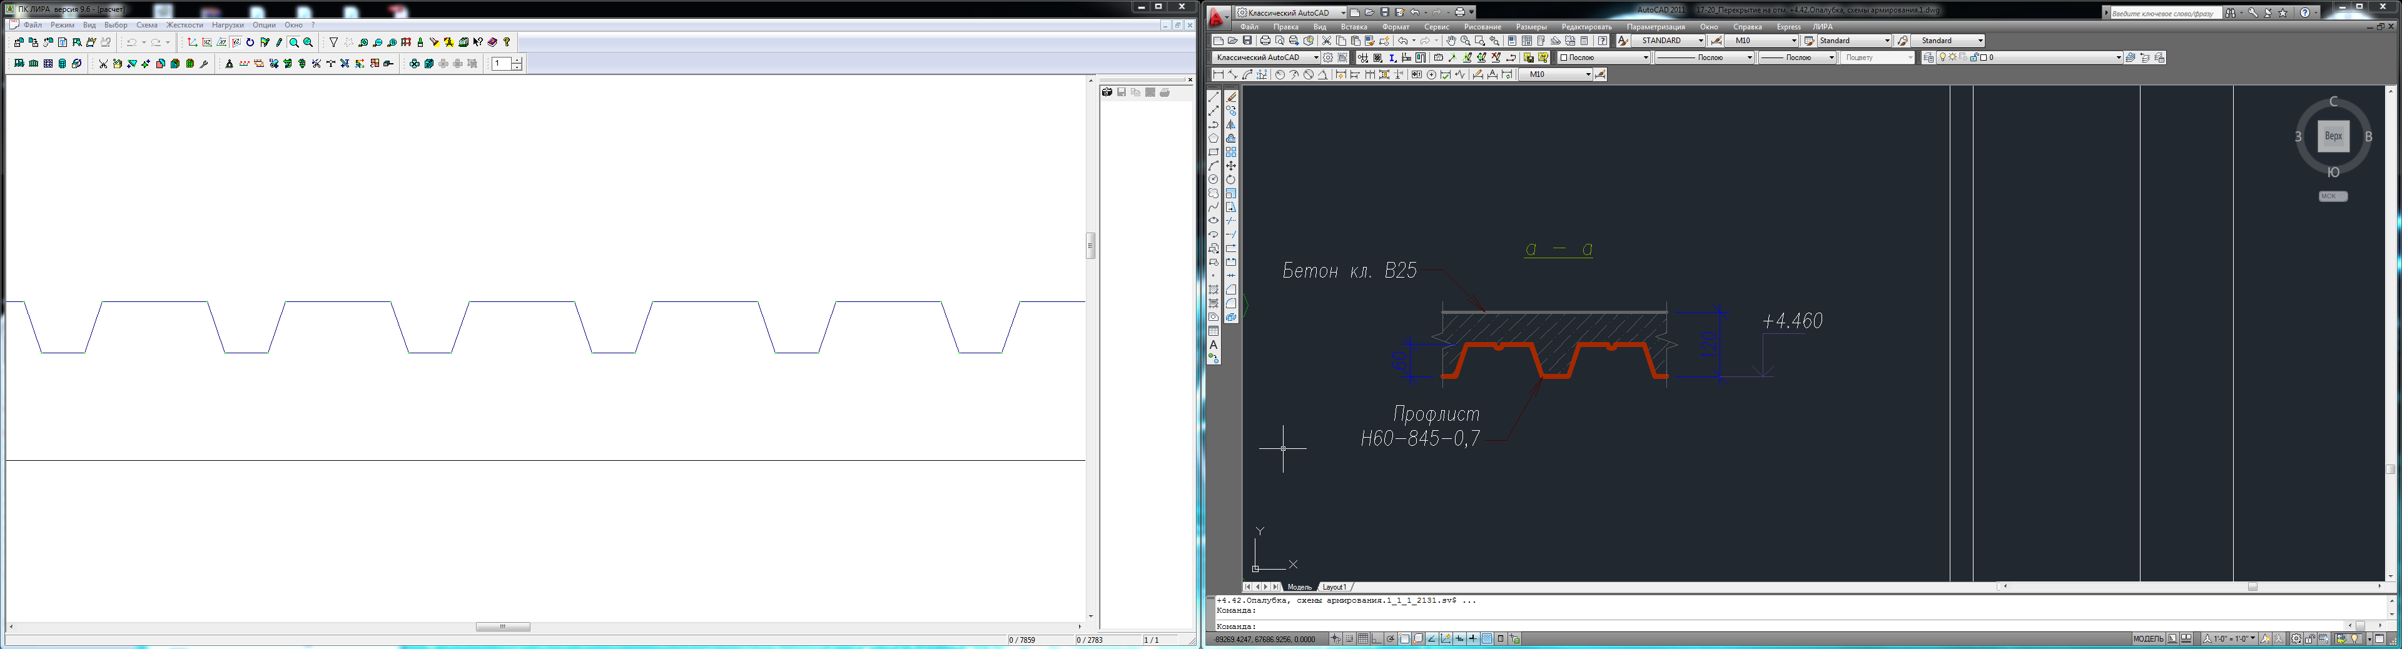Viewport: 2402px width, 649px height.
Task: Click the Pan hand icon in AutoCAD toolbar
Action: (x=1452, y=40)
